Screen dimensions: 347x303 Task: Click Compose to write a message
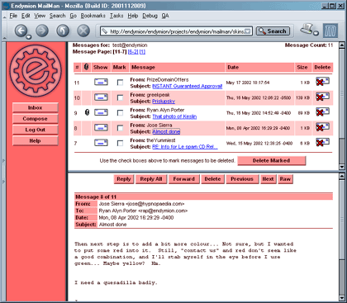click(x=36, y=119)
